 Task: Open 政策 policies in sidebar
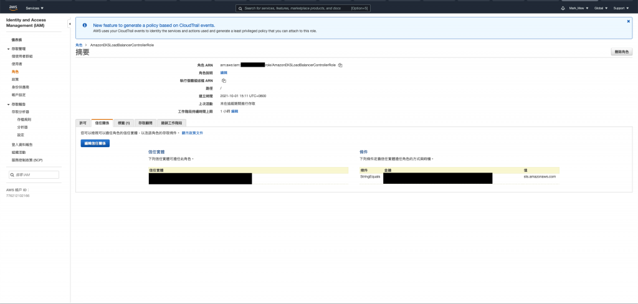pyautogui.click(x=15, y=79)
